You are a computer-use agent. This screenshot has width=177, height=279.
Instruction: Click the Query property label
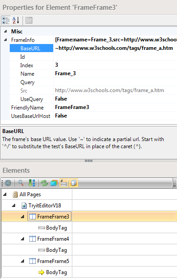[x=28, y=82]
